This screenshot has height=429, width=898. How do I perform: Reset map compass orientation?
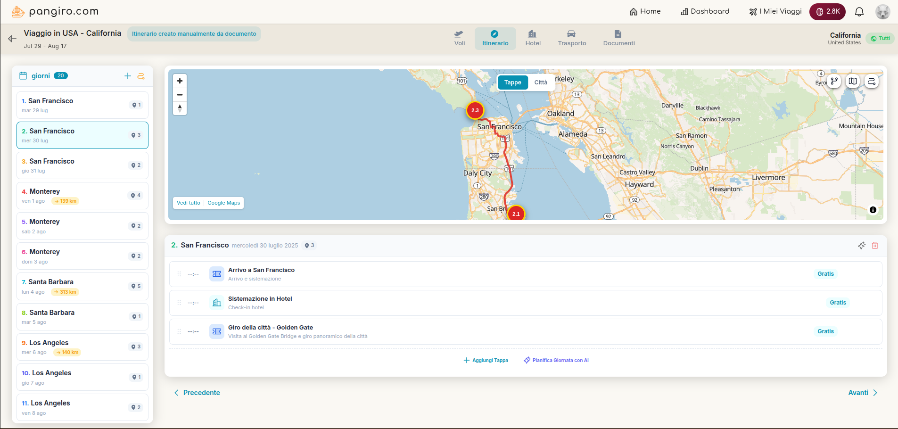(180, 108)
